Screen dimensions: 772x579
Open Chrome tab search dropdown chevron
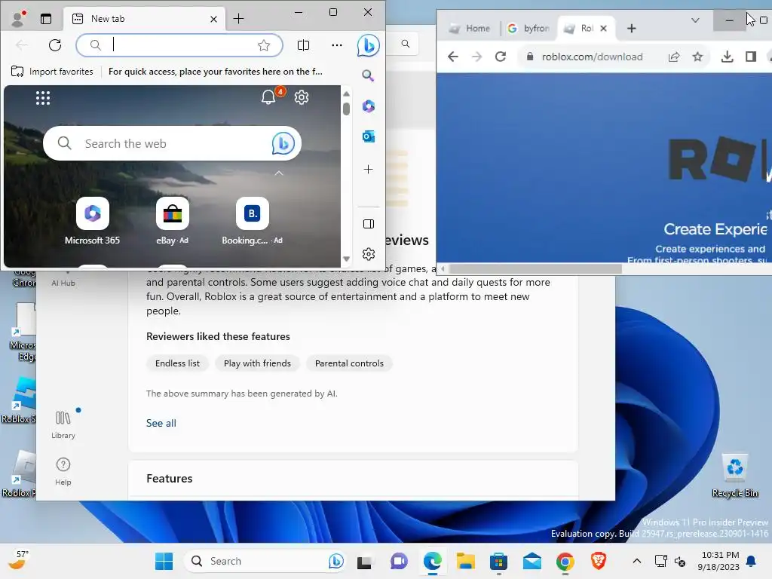tap(695, 20)
